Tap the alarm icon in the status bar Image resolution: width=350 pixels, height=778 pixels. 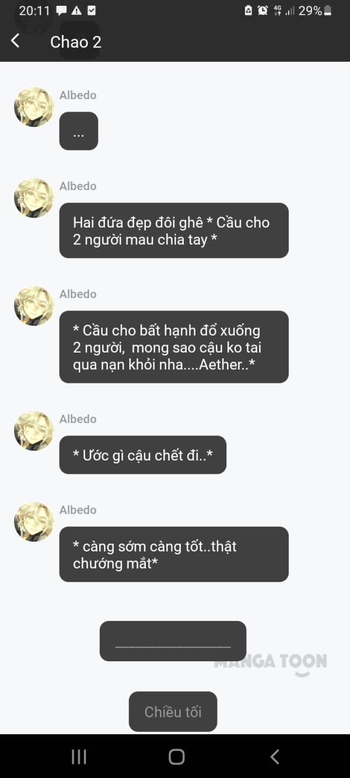tap(262, 11)
